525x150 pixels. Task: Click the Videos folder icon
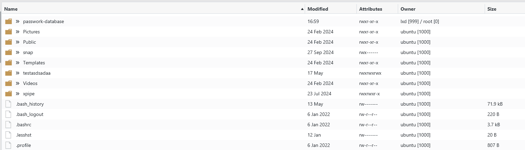[x=9, y=83]
